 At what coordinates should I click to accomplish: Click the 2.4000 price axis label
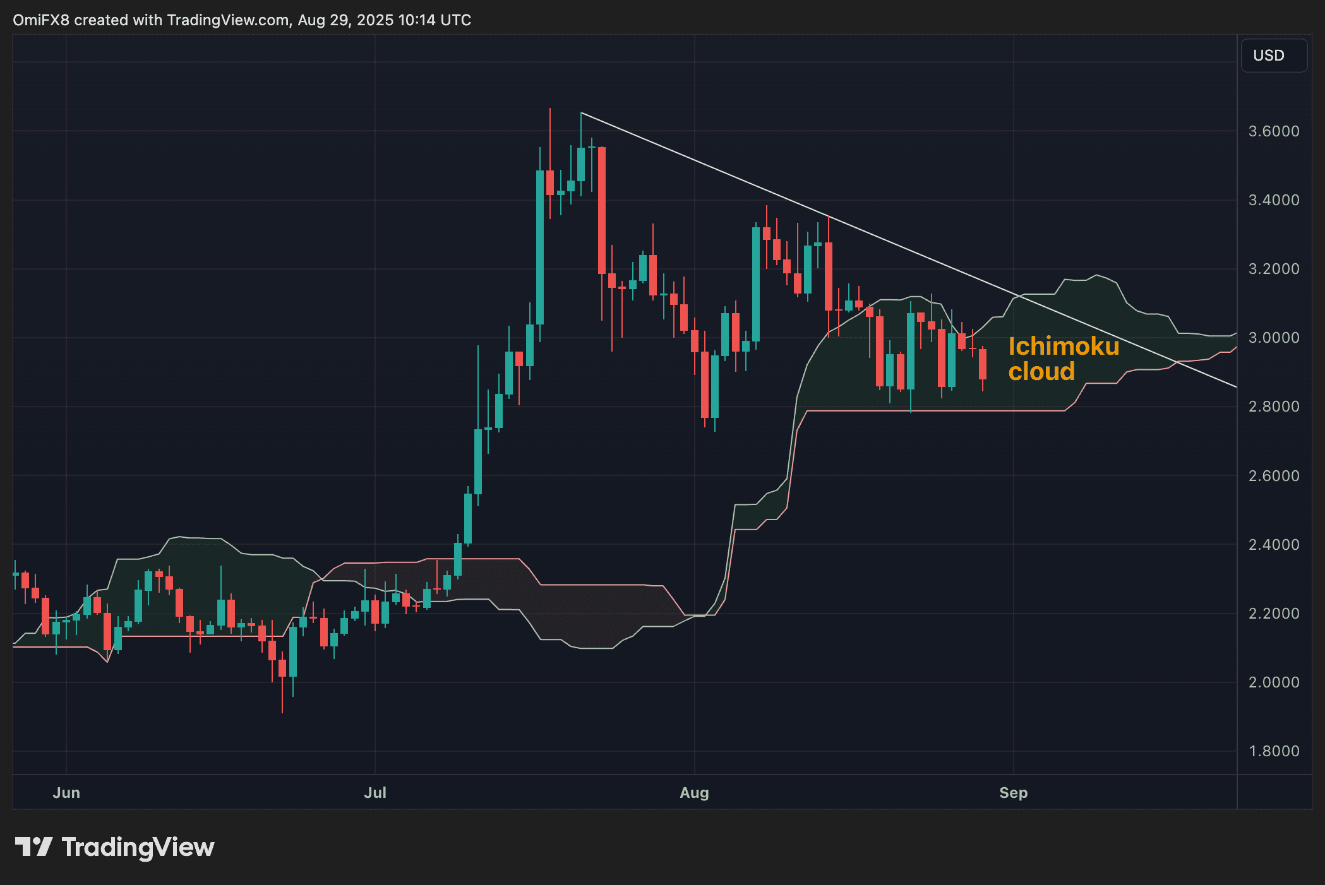[1274, 545]
